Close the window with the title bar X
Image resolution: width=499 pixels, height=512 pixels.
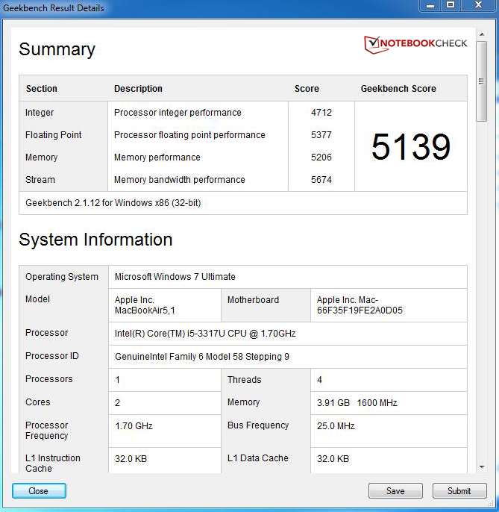(478, 5)
